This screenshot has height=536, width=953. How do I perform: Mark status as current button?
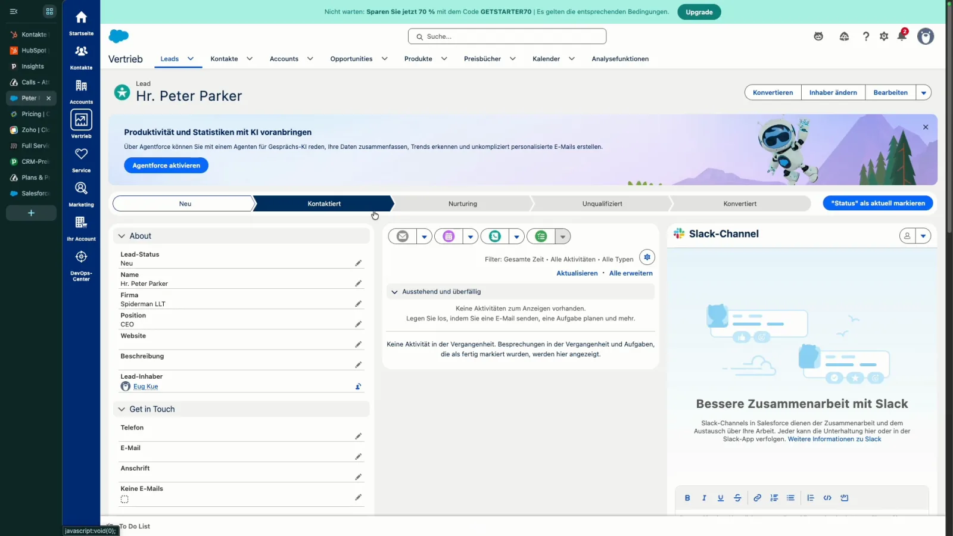tap(878, 203)
